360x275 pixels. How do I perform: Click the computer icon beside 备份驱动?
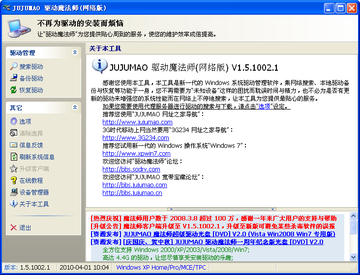(14, 78)
